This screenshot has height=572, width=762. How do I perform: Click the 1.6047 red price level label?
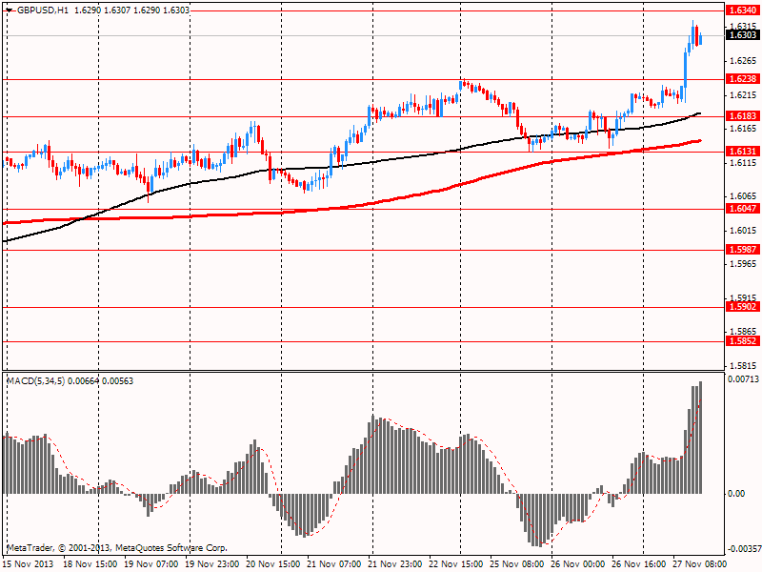(743, 209)
